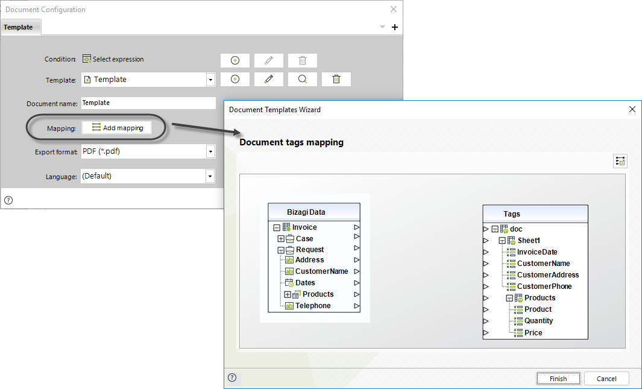Click connector arrow beside CustomerName data
The height and width of the screenshot is (389, 642).
[x=357, y=271]
